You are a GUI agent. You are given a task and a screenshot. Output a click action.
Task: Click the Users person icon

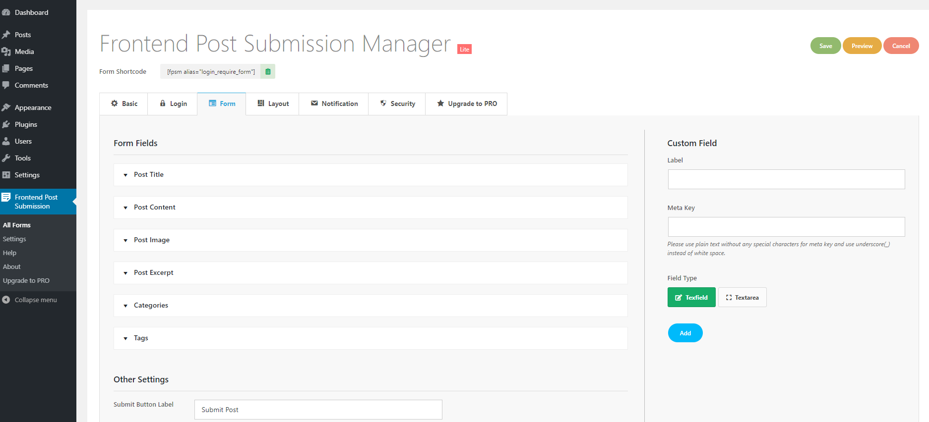(x=6, y=141)
